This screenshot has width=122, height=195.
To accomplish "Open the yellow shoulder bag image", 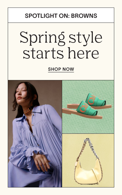I will pos(88,160).
